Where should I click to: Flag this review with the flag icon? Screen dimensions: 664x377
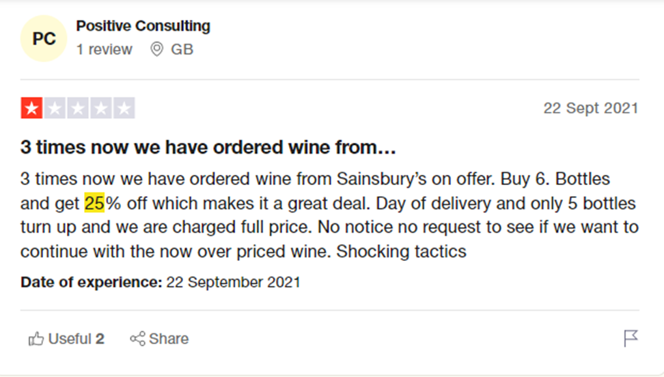click(x=631, y=339)
